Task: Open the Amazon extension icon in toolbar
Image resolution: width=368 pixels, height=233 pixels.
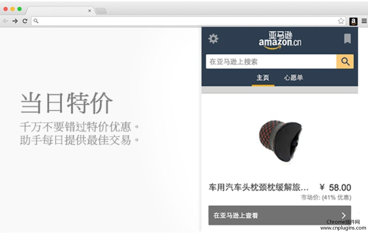Action: [x=353, y=21]
